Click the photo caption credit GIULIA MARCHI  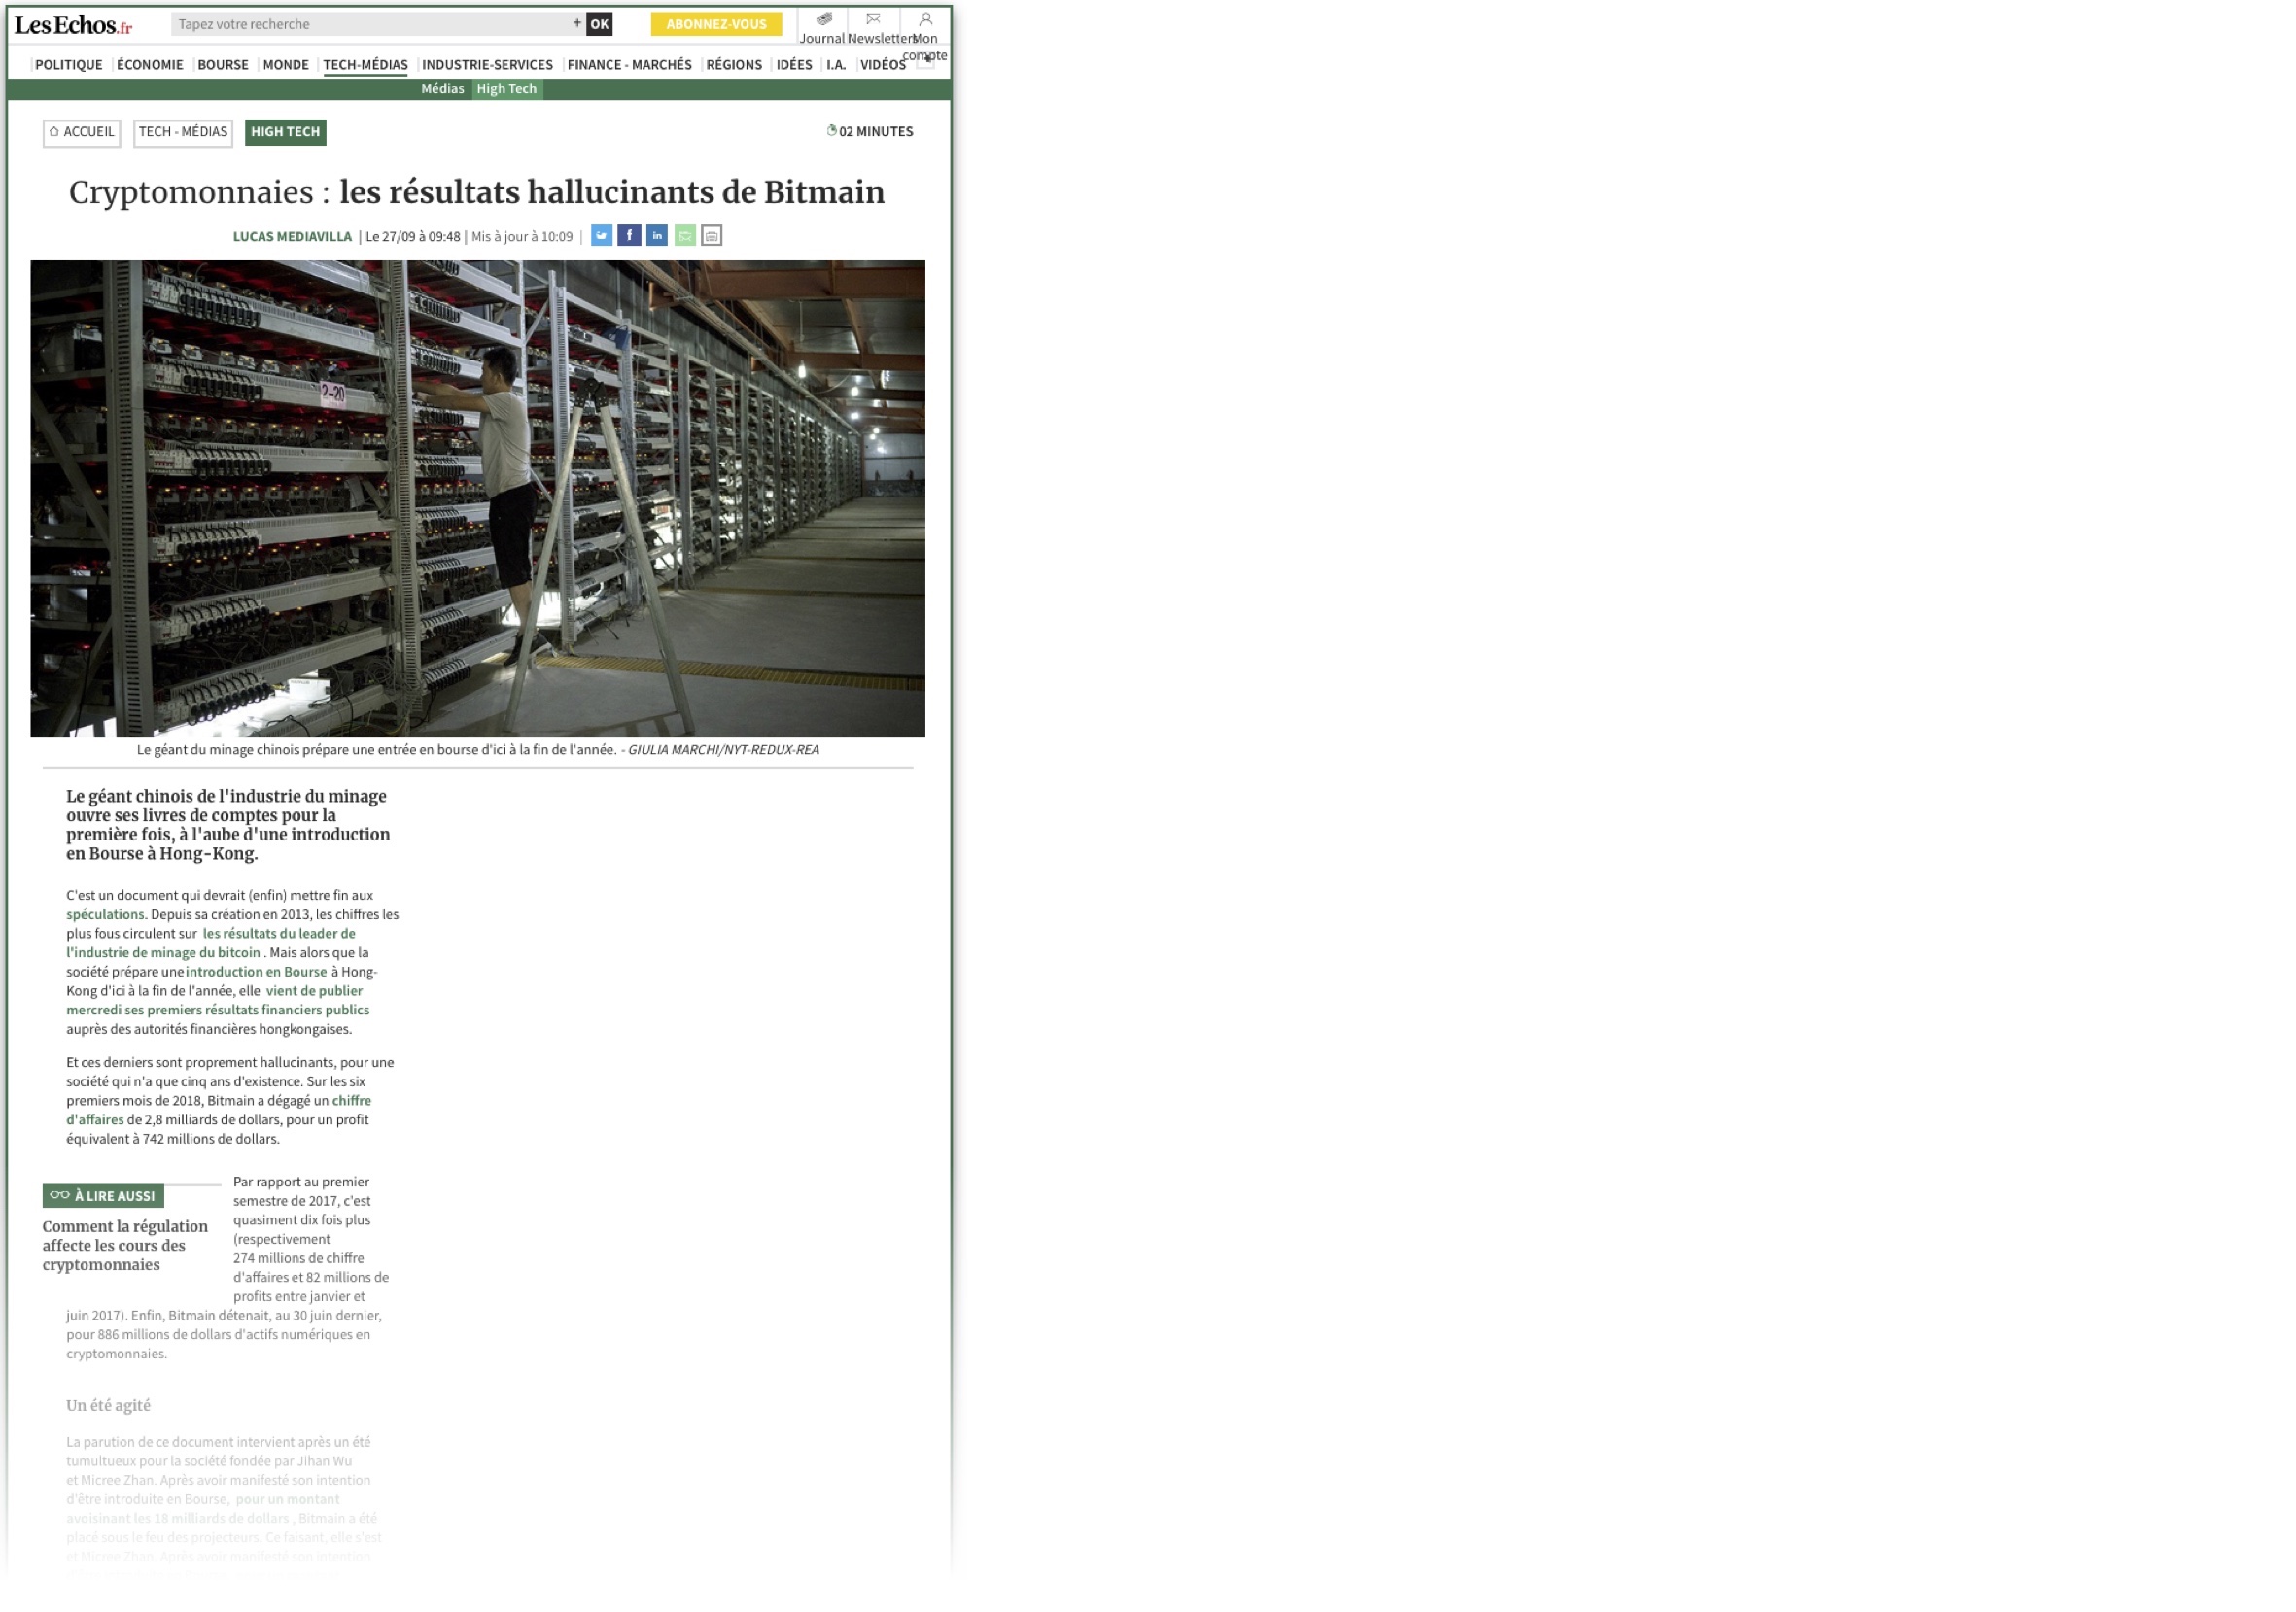point(723,749)
